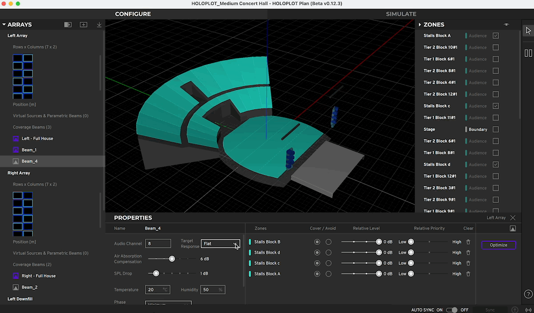Uncheck the Stalls Block A zone checkbox

[496, 36]
